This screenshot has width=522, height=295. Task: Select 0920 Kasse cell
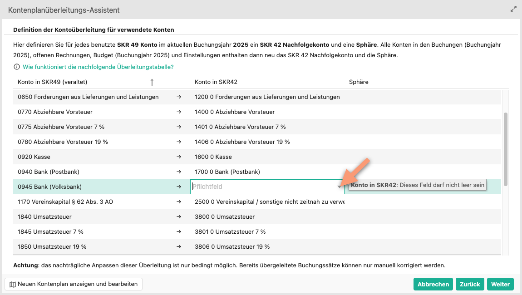pyautogui.click(x=34, y=157)
